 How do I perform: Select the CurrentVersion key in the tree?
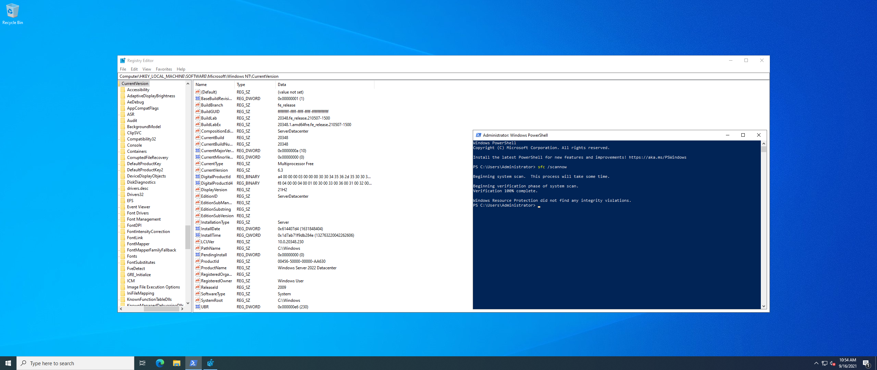pos(135,84)
